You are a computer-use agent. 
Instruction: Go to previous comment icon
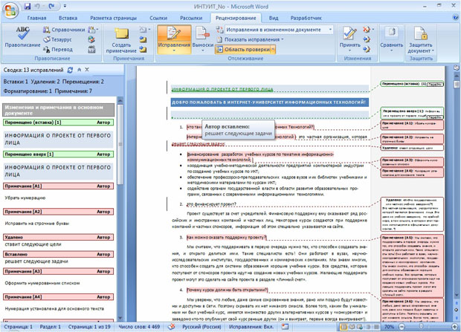tap(143, 39)
